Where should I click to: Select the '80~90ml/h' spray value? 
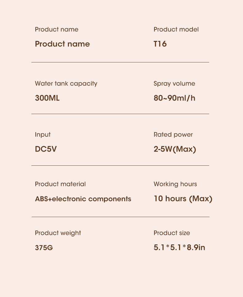174,98
